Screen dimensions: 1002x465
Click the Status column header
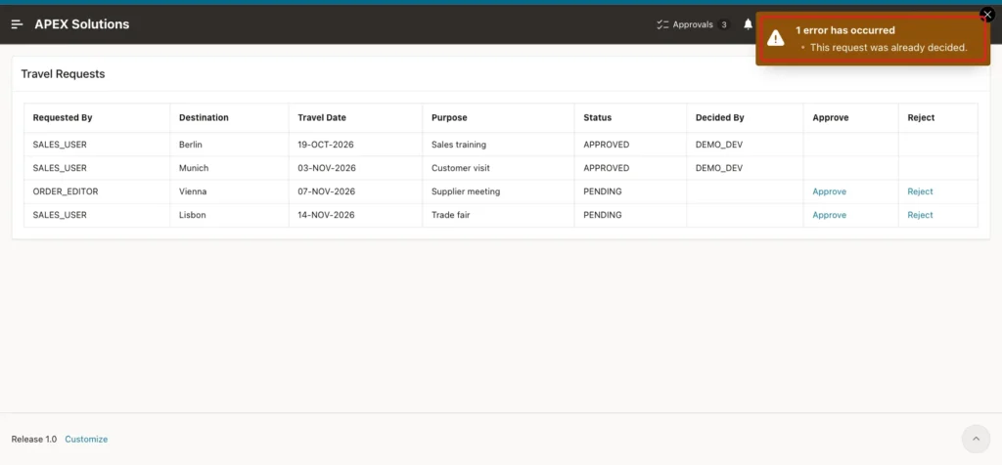[598, 117]
